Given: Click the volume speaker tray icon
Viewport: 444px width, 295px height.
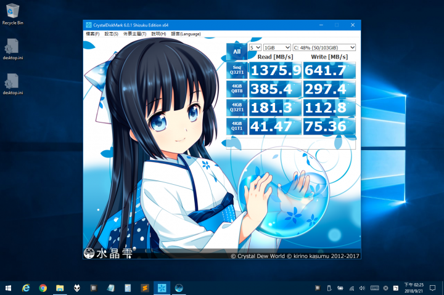Looking at the screenshot, I should (362, 288).
